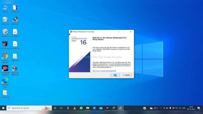The image size is (203, 114).
Task: Click the taskbar search box
Action: coord(29,108)
